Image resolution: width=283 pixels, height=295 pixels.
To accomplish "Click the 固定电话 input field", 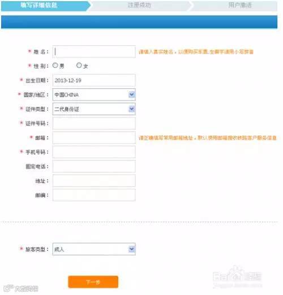I will click(x=94, y=166).
